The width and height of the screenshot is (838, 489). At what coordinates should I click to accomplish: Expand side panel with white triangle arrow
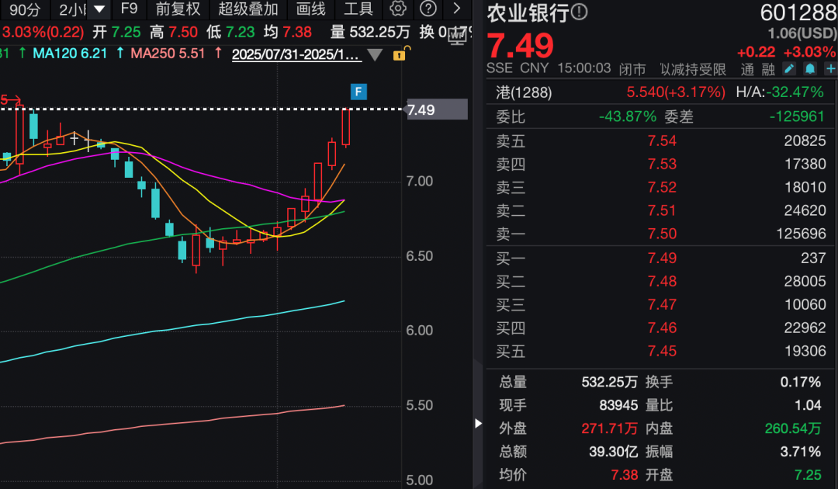click(x=478, y=423)
